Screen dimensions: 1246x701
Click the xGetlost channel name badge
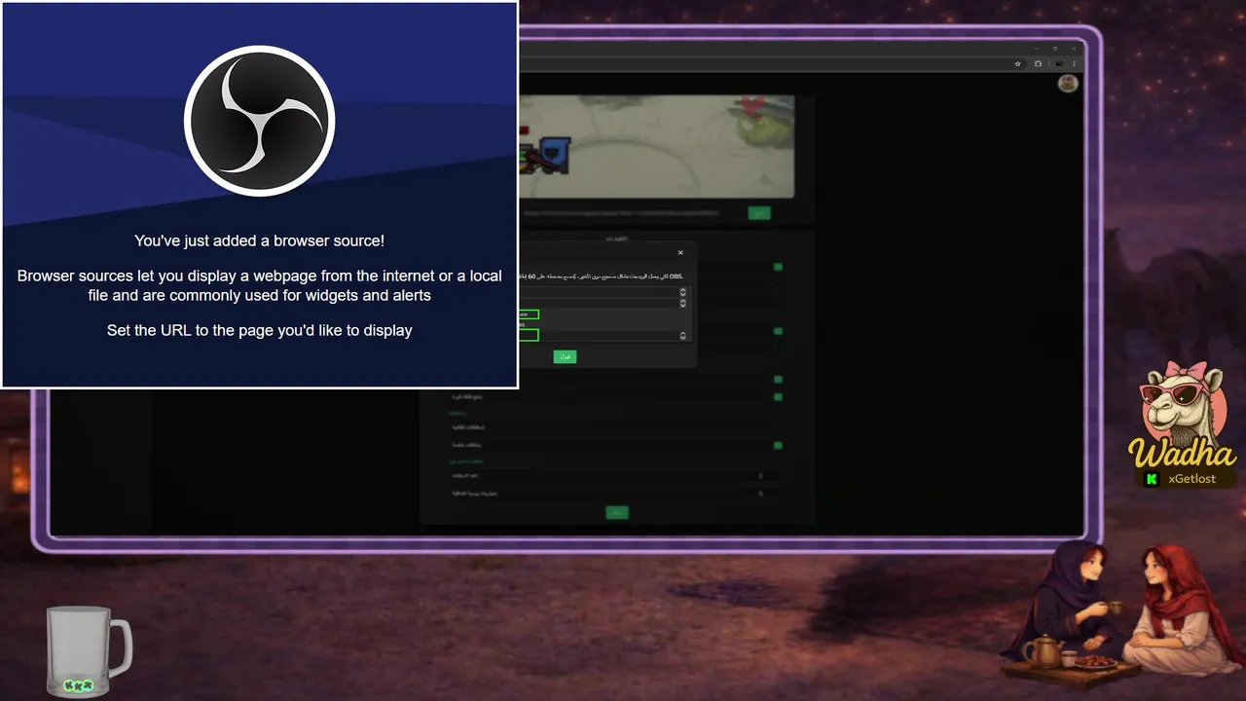(1185, 479)
